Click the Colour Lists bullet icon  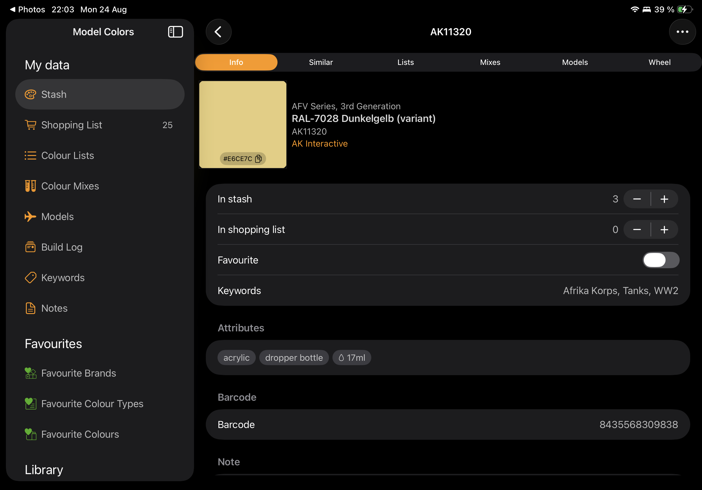coord(30,155)
